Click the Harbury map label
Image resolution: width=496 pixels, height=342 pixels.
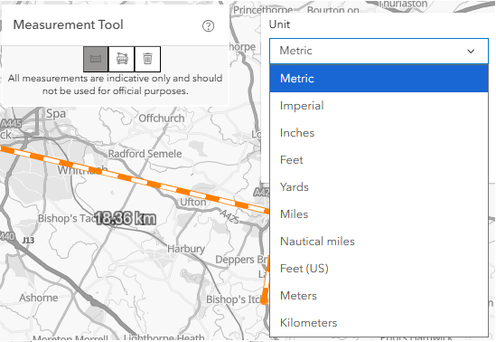point(186,249)
